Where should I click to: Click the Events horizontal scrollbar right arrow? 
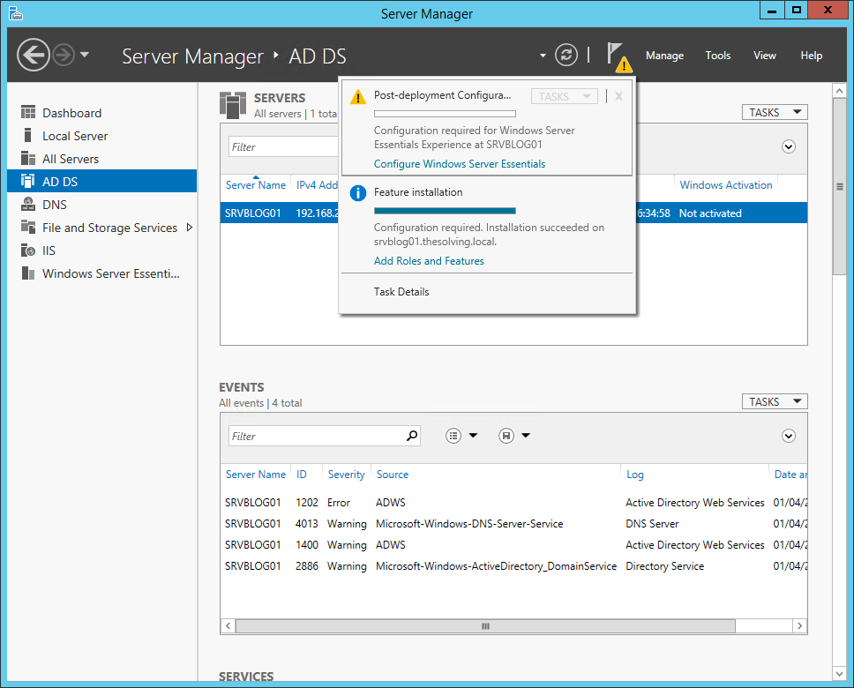pyautogui.click(x=799, y=626)
